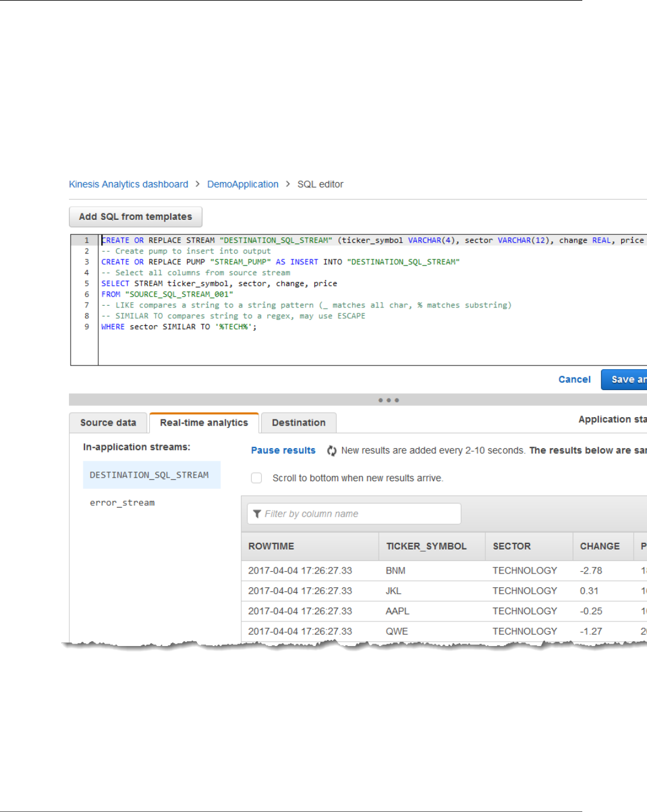Focus the Filter by column name field
The image size is (647, 812).
(x=359, y=514)
